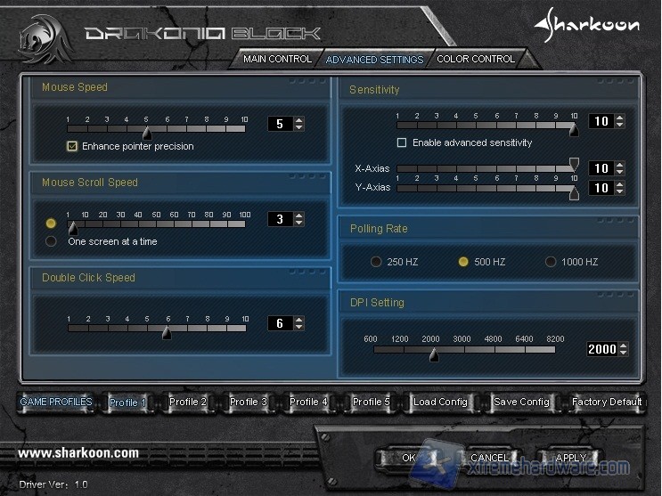Decrease X-Axis sensitivity with down arrow
662x496 pixels.
(x=619, y=173)
